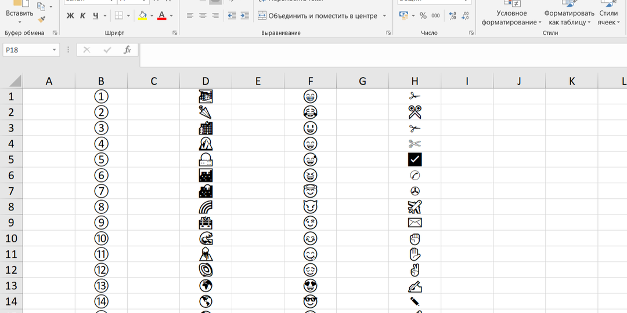Image resolution: width=627 pixels, height=313 pixels.
Task: Select the circled number 10 cell
Action: [101, 238]
